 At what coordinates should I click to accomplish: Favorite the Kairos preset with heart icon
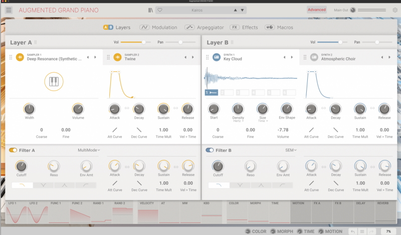tap(160, 10)
